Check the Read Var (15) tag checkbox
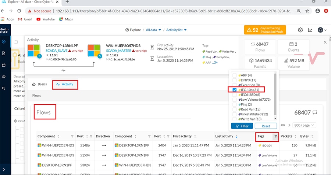Image resolution: width=331 pixels, height=175 pixels. (x=235, y=109)
